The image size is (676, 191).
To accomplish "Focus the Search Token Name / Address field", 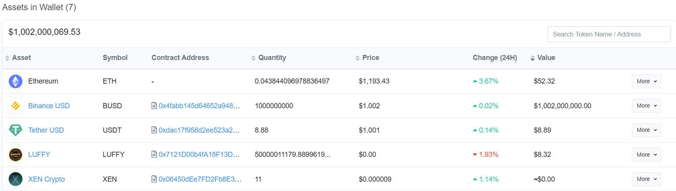I will 609,34.
